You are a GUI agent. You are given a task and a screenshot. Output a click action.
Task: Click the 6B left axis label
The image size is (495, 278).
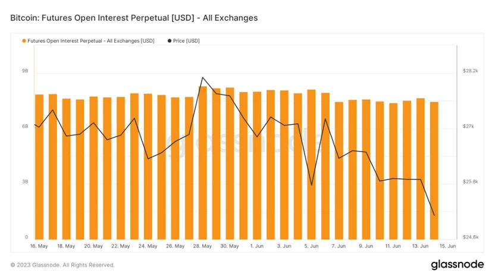pos(25,127)
